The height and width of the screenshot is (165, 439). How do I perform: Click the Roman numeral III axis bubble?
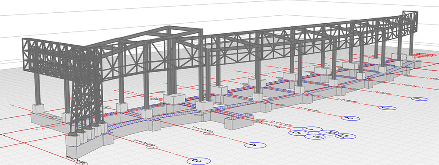tap(329, 133)
